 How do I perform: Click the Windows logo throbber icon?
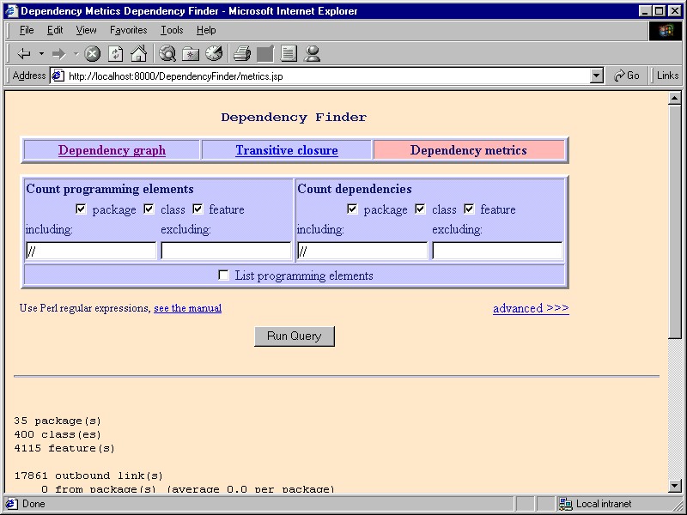pyautogui.click(x=665, y=31)
